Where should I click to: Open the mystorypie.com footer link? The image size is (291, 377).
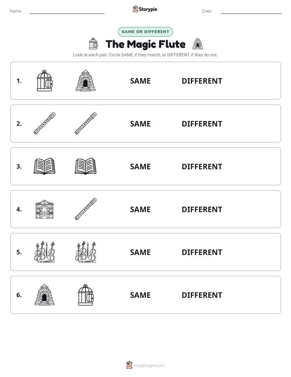tap(145, 365)
